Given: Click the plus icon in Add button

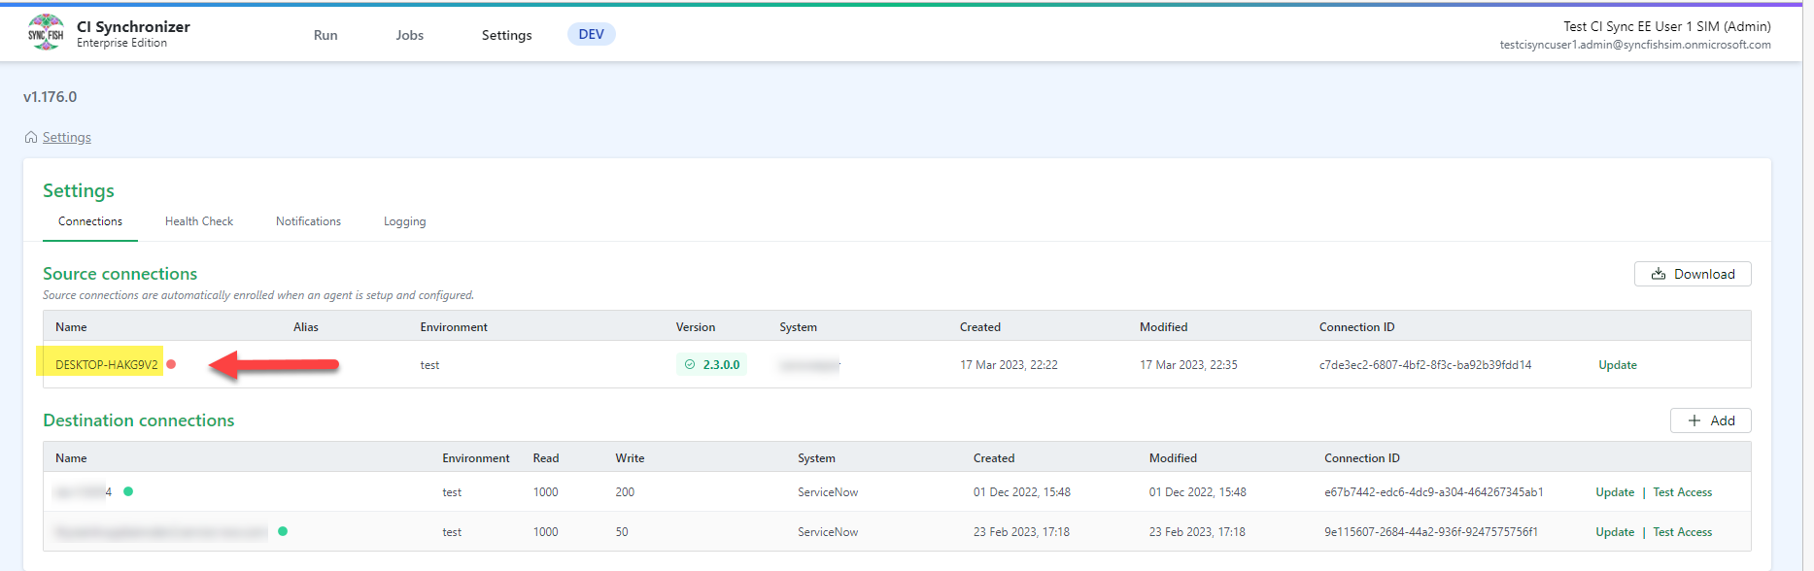Looking at the screenshot, I should click(1694, 420).
